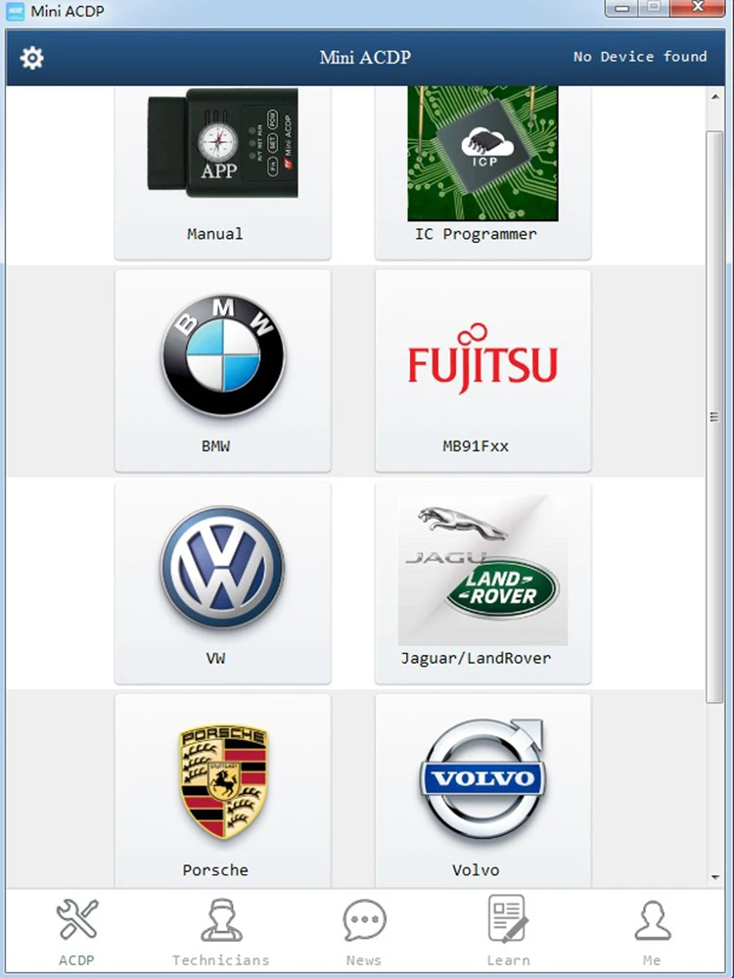This screenshot has width=734, height=978.
Task: Click the vertical scrollbar thumb
Action: coord(714,417)
